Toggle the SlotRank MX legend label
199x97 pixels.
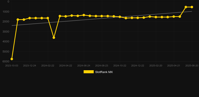[x=104, y=72]
